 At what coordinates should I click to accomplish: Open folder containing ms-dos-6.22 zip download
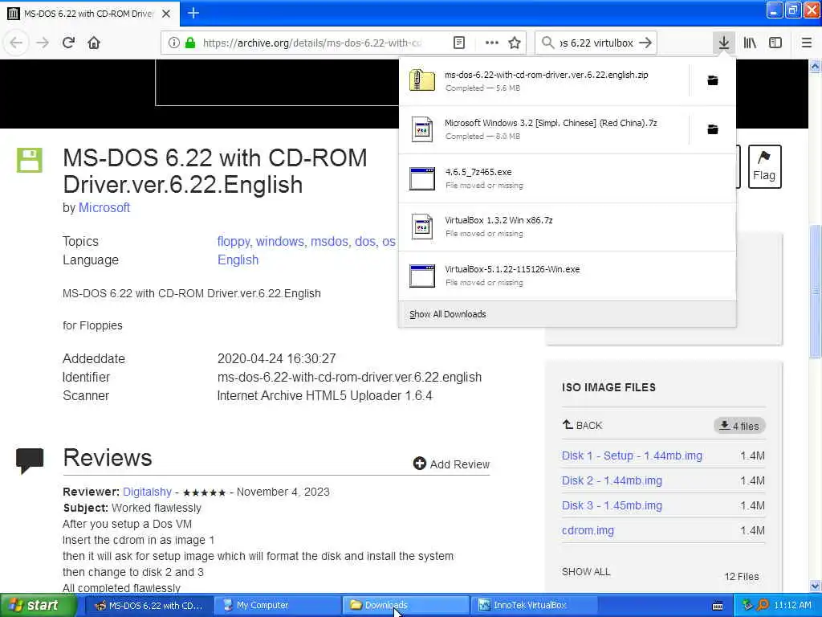click(x=713, y=80)
